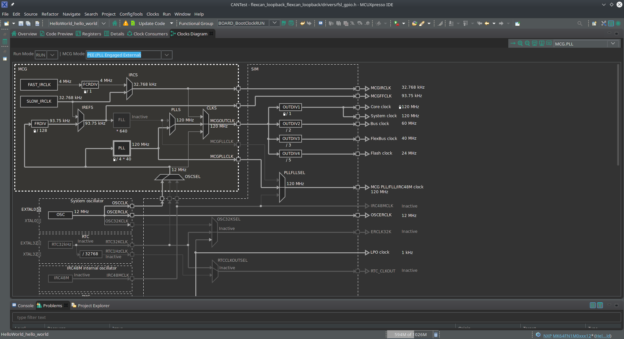Click the Save icon in toolbar
The height and width of the screenshot is (339, 624).
[x=21, y=23]
